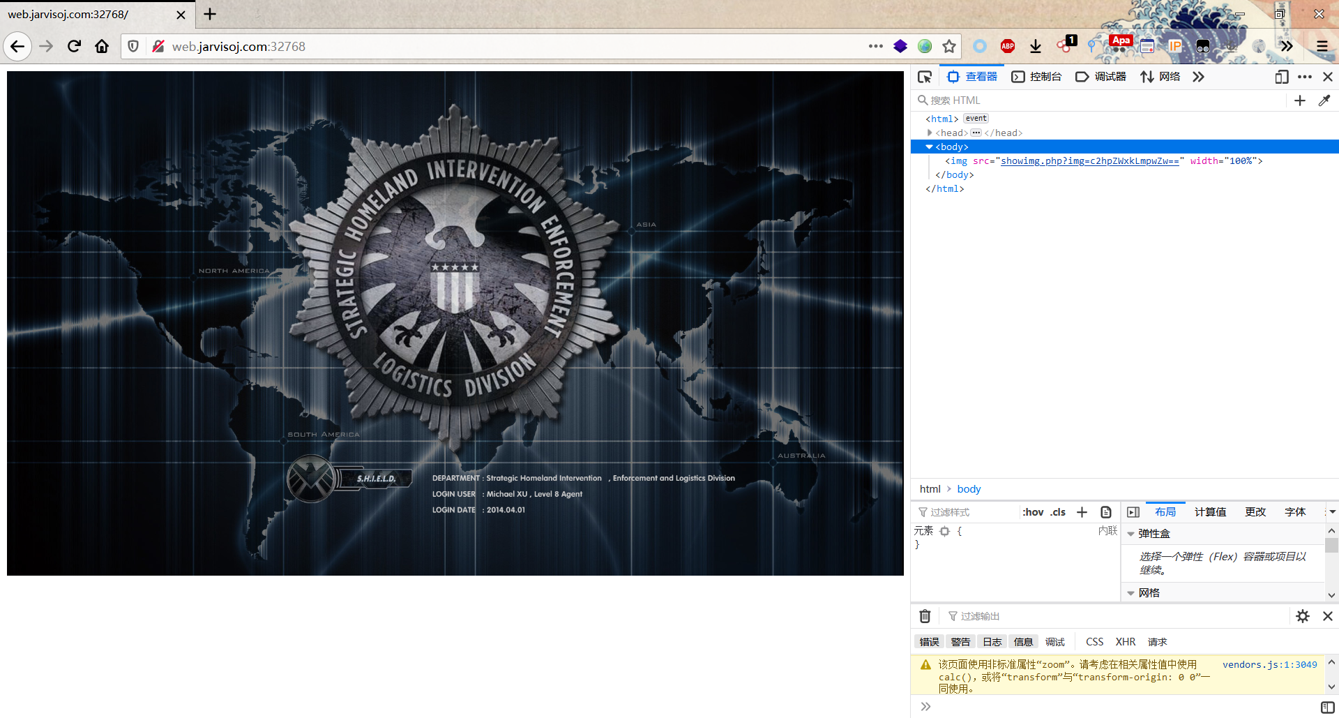Viewport: 1339px width, 718px height.
Task: Collapse the body node
Action: click(930, 147)
